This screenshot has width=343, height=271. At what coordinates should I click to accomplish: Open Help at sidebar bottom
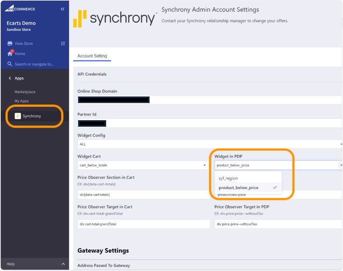11,264
